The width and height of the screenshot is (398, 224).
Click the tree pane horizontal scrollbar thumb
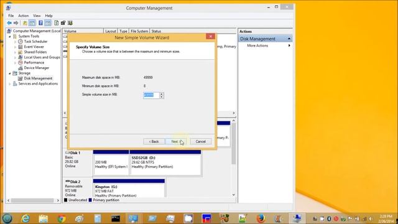point(32,200)
